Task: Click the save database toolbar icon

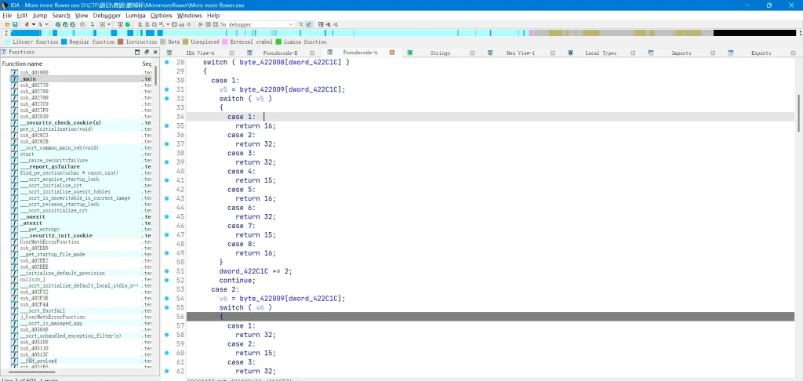Action: [x=15, y=24]
